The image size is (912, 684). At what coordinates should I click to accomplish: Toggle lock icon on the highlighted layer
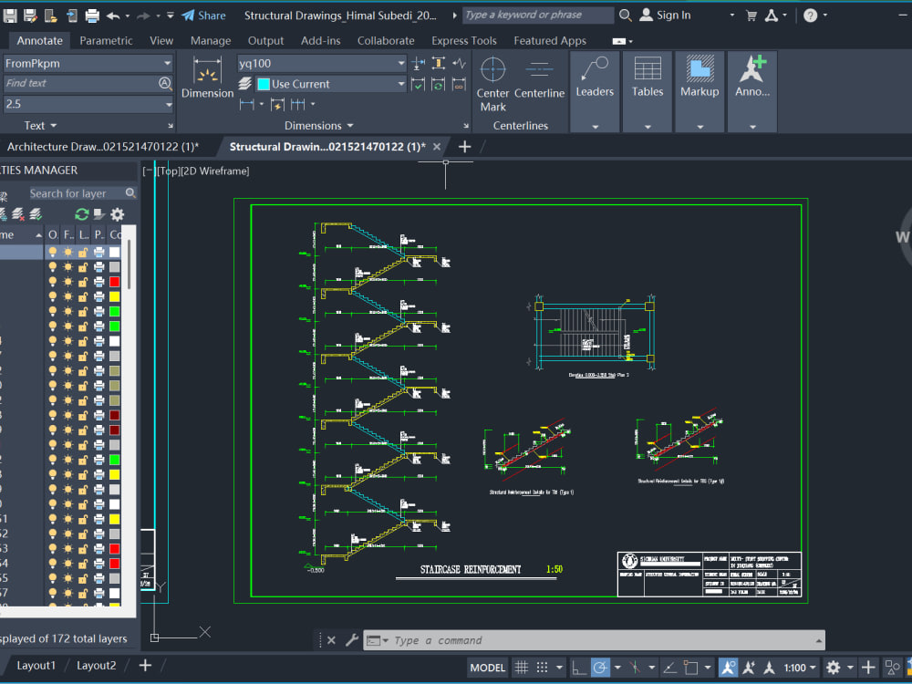pos(83,252)
